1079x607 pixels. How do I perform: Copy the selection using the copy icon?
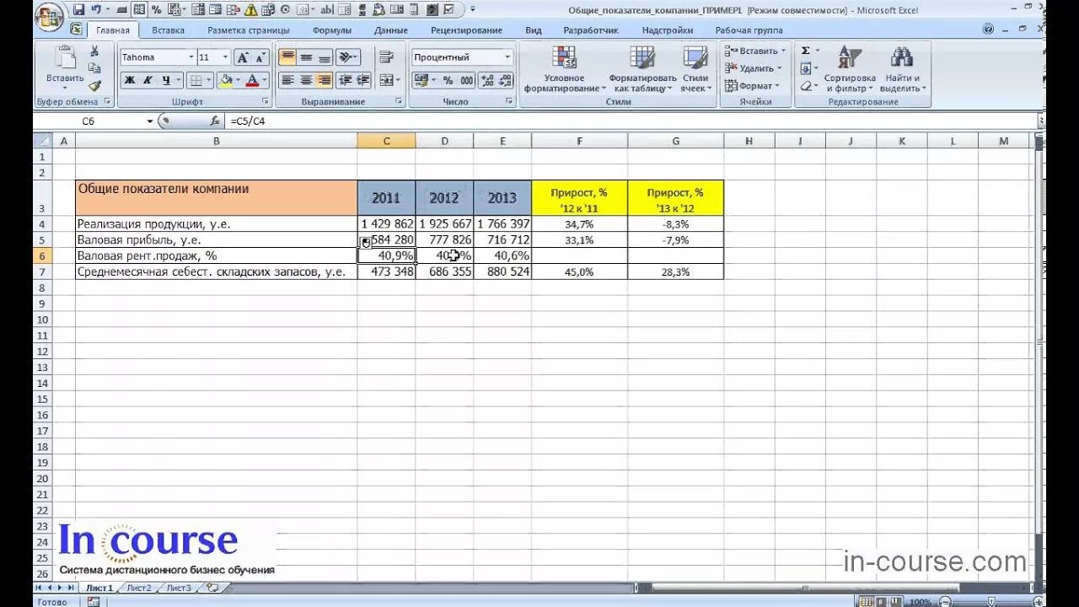[94, 68]
